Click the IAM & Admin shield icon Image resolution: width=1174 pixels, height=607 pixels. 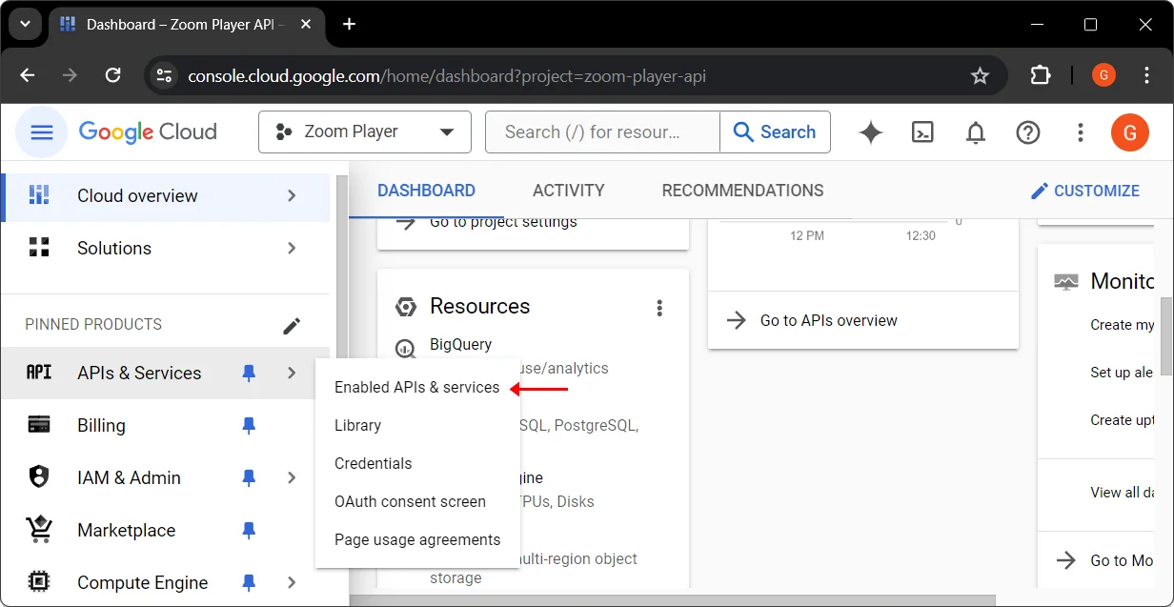[x=39, y=477]
